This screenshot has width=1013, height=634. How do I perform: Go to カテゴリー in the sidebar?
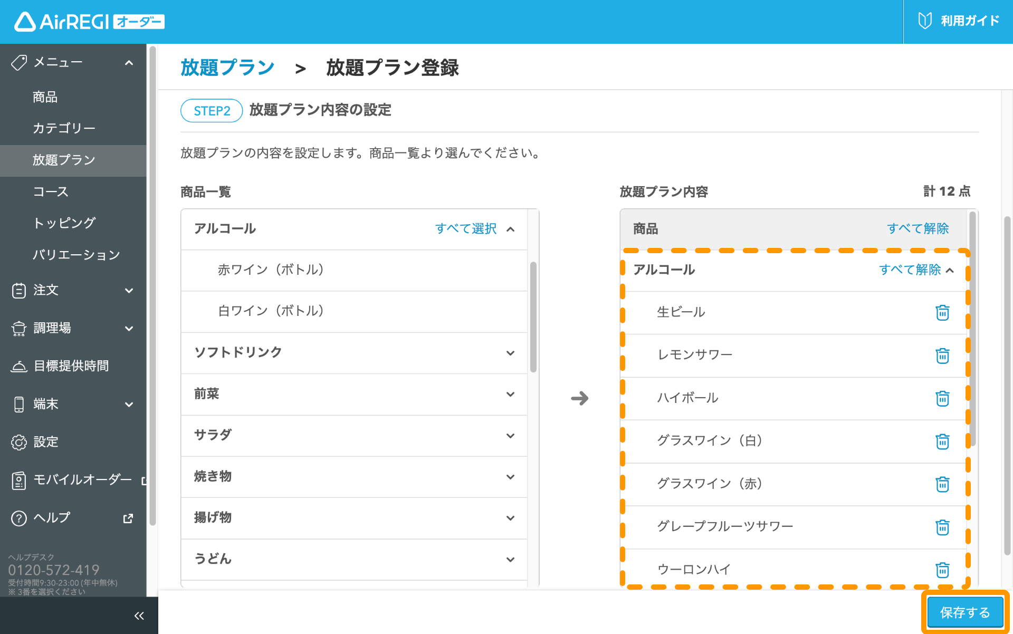pos(64,128)
